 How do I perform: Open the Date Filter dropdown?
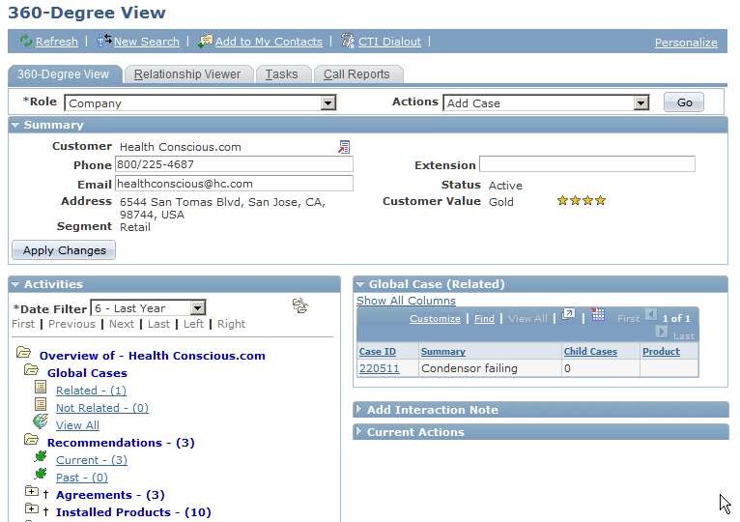pos(198,308)
